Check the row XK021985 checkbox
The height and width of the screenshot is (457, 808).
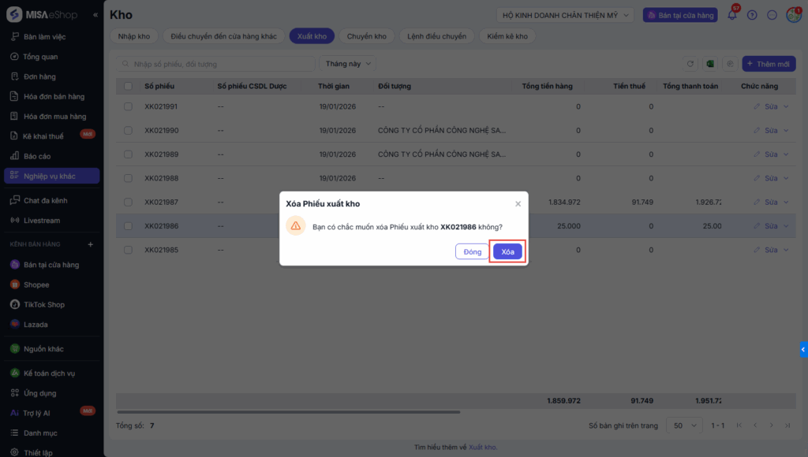click(x=129, y=251)
